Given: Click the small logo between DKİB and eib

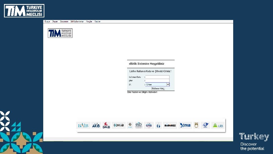Looking at the screenshot, I should (x=130, y=125).
